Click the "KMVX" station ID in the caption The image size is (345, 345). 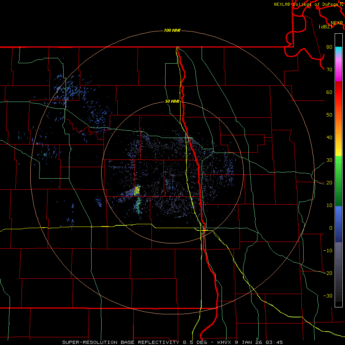[224, 342]
